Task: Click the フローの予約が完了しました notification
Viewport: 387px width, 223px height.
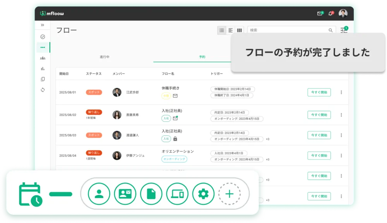Action: click(308, 53)
